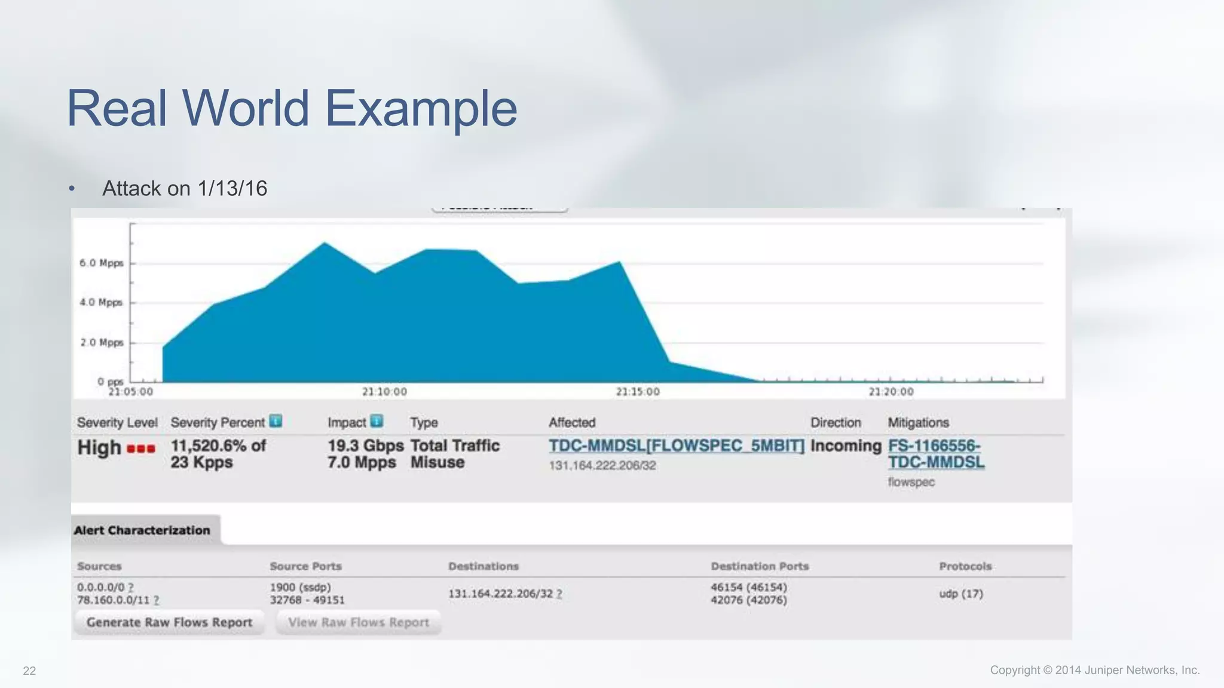Click the 2.0 Mpps axis label
This screenshot has height=688, width=1224.
tap(102, 342)
